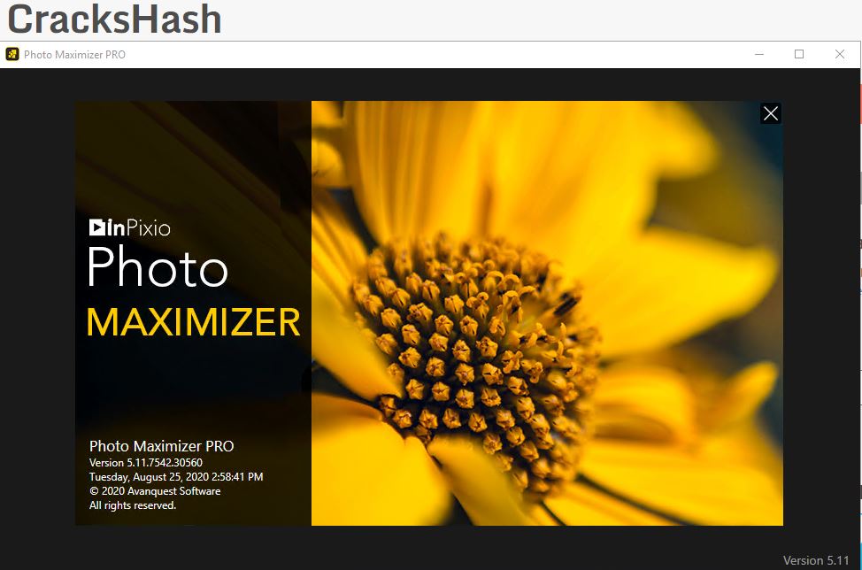Click the yellow MAXIMIZER heading
Screen dimensions: 862x570
point(194,321)
